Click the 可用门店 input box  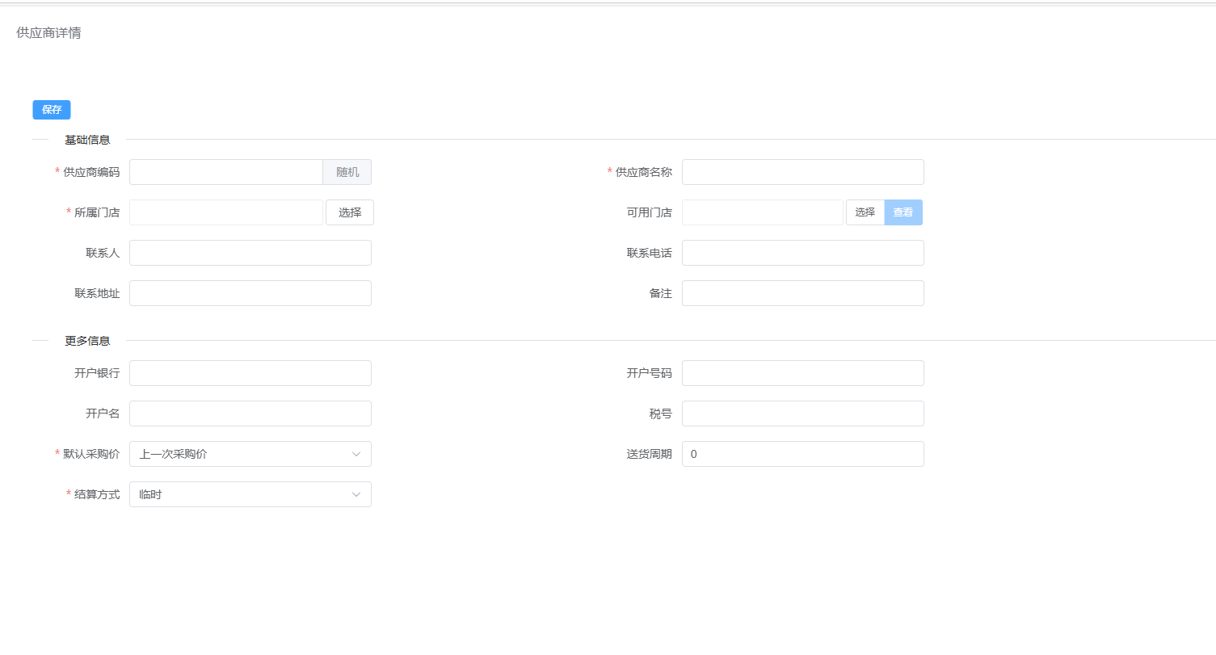click(x=763, y=212)
